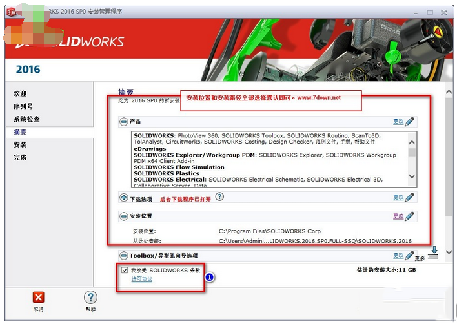
Task: Collapse the 产品 section
Action: (x=123, y=122)
